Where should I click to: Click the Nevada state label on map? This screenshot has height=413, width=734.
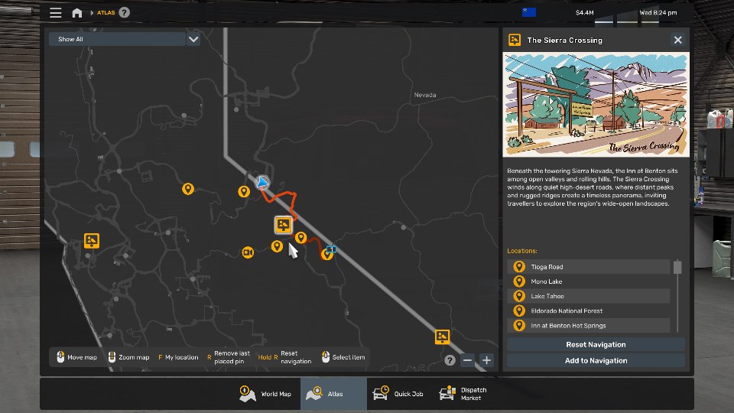(425, 95)
